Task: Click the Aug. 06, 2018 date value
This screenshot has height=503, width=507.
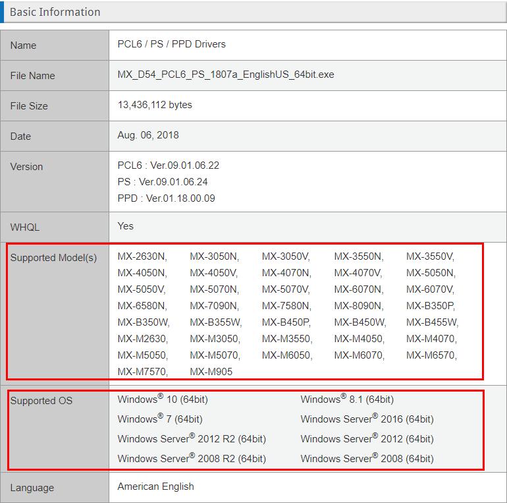Action: (x=148, y=135)
